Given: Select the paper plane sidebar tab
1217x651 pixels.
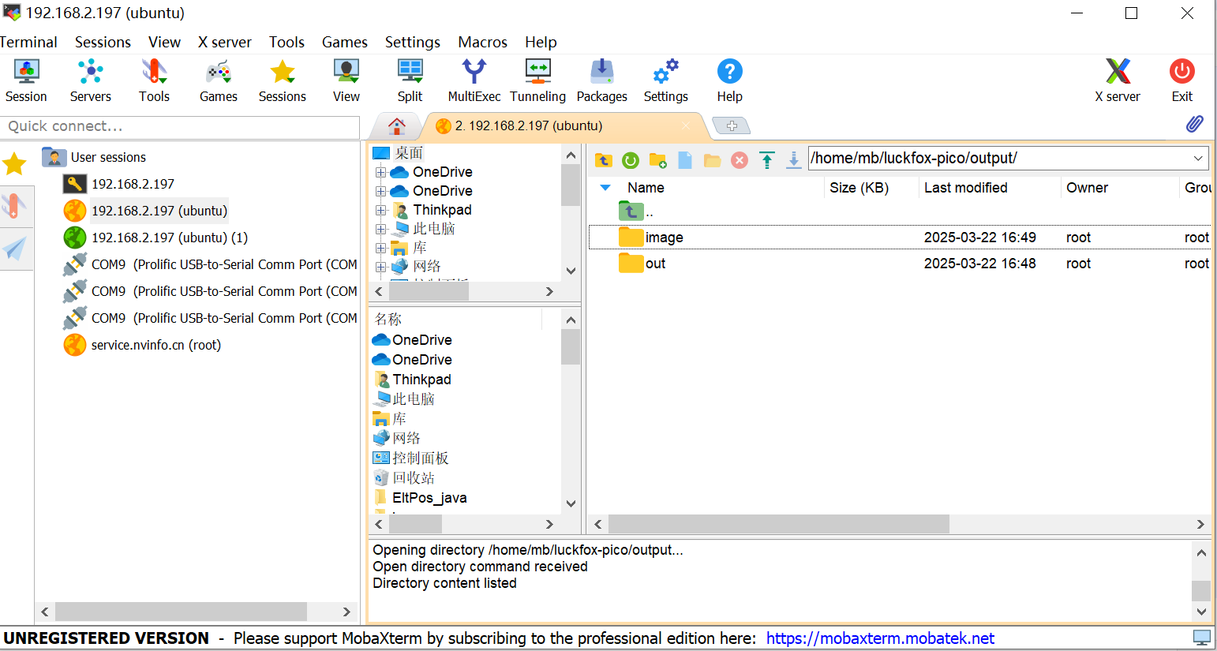Looking at the screenshot, I should (15, 249).
